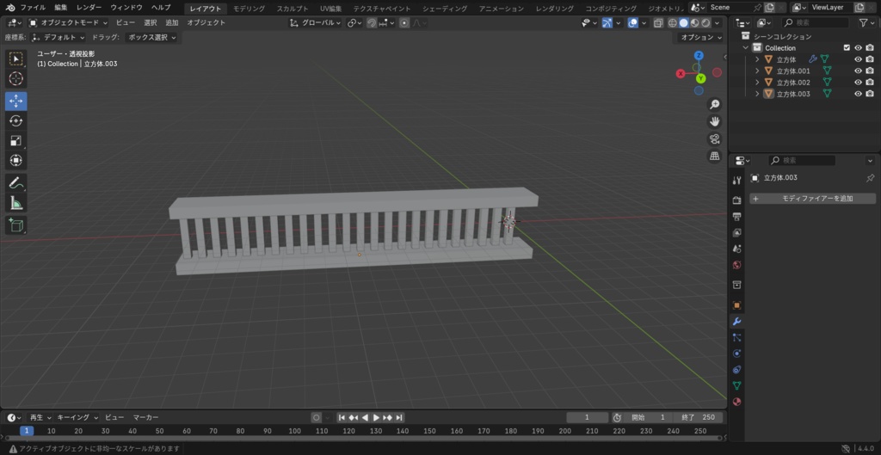
Task: Toggle proportional editing button
Action: click(x=404, y=23)
